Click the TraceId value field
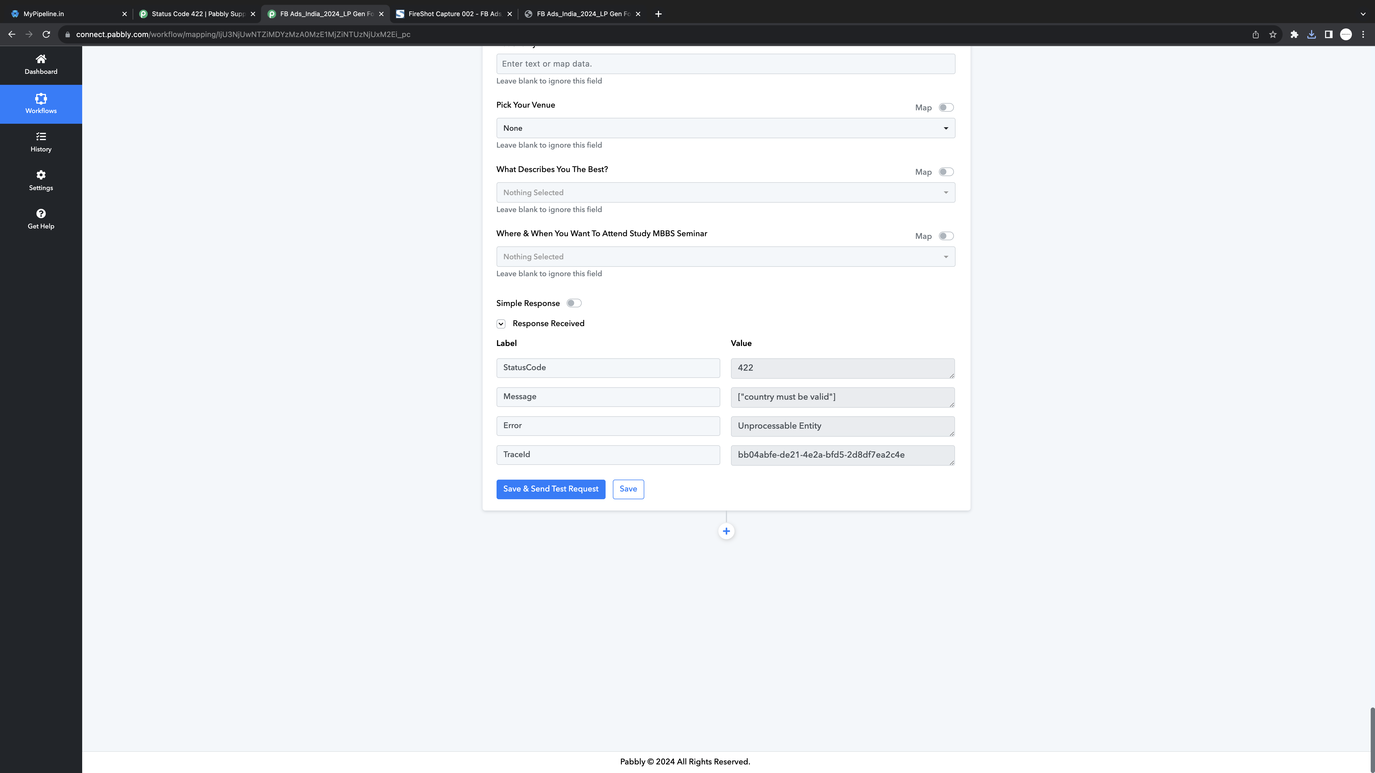 [842, 455]
